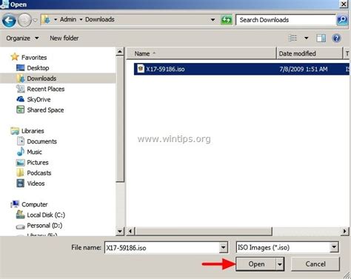Click the Open button
The height and width of the screenshot is (279, 351).
[x=256, y=264]
